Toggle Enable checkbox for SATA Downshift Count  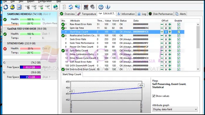[179, 66]
